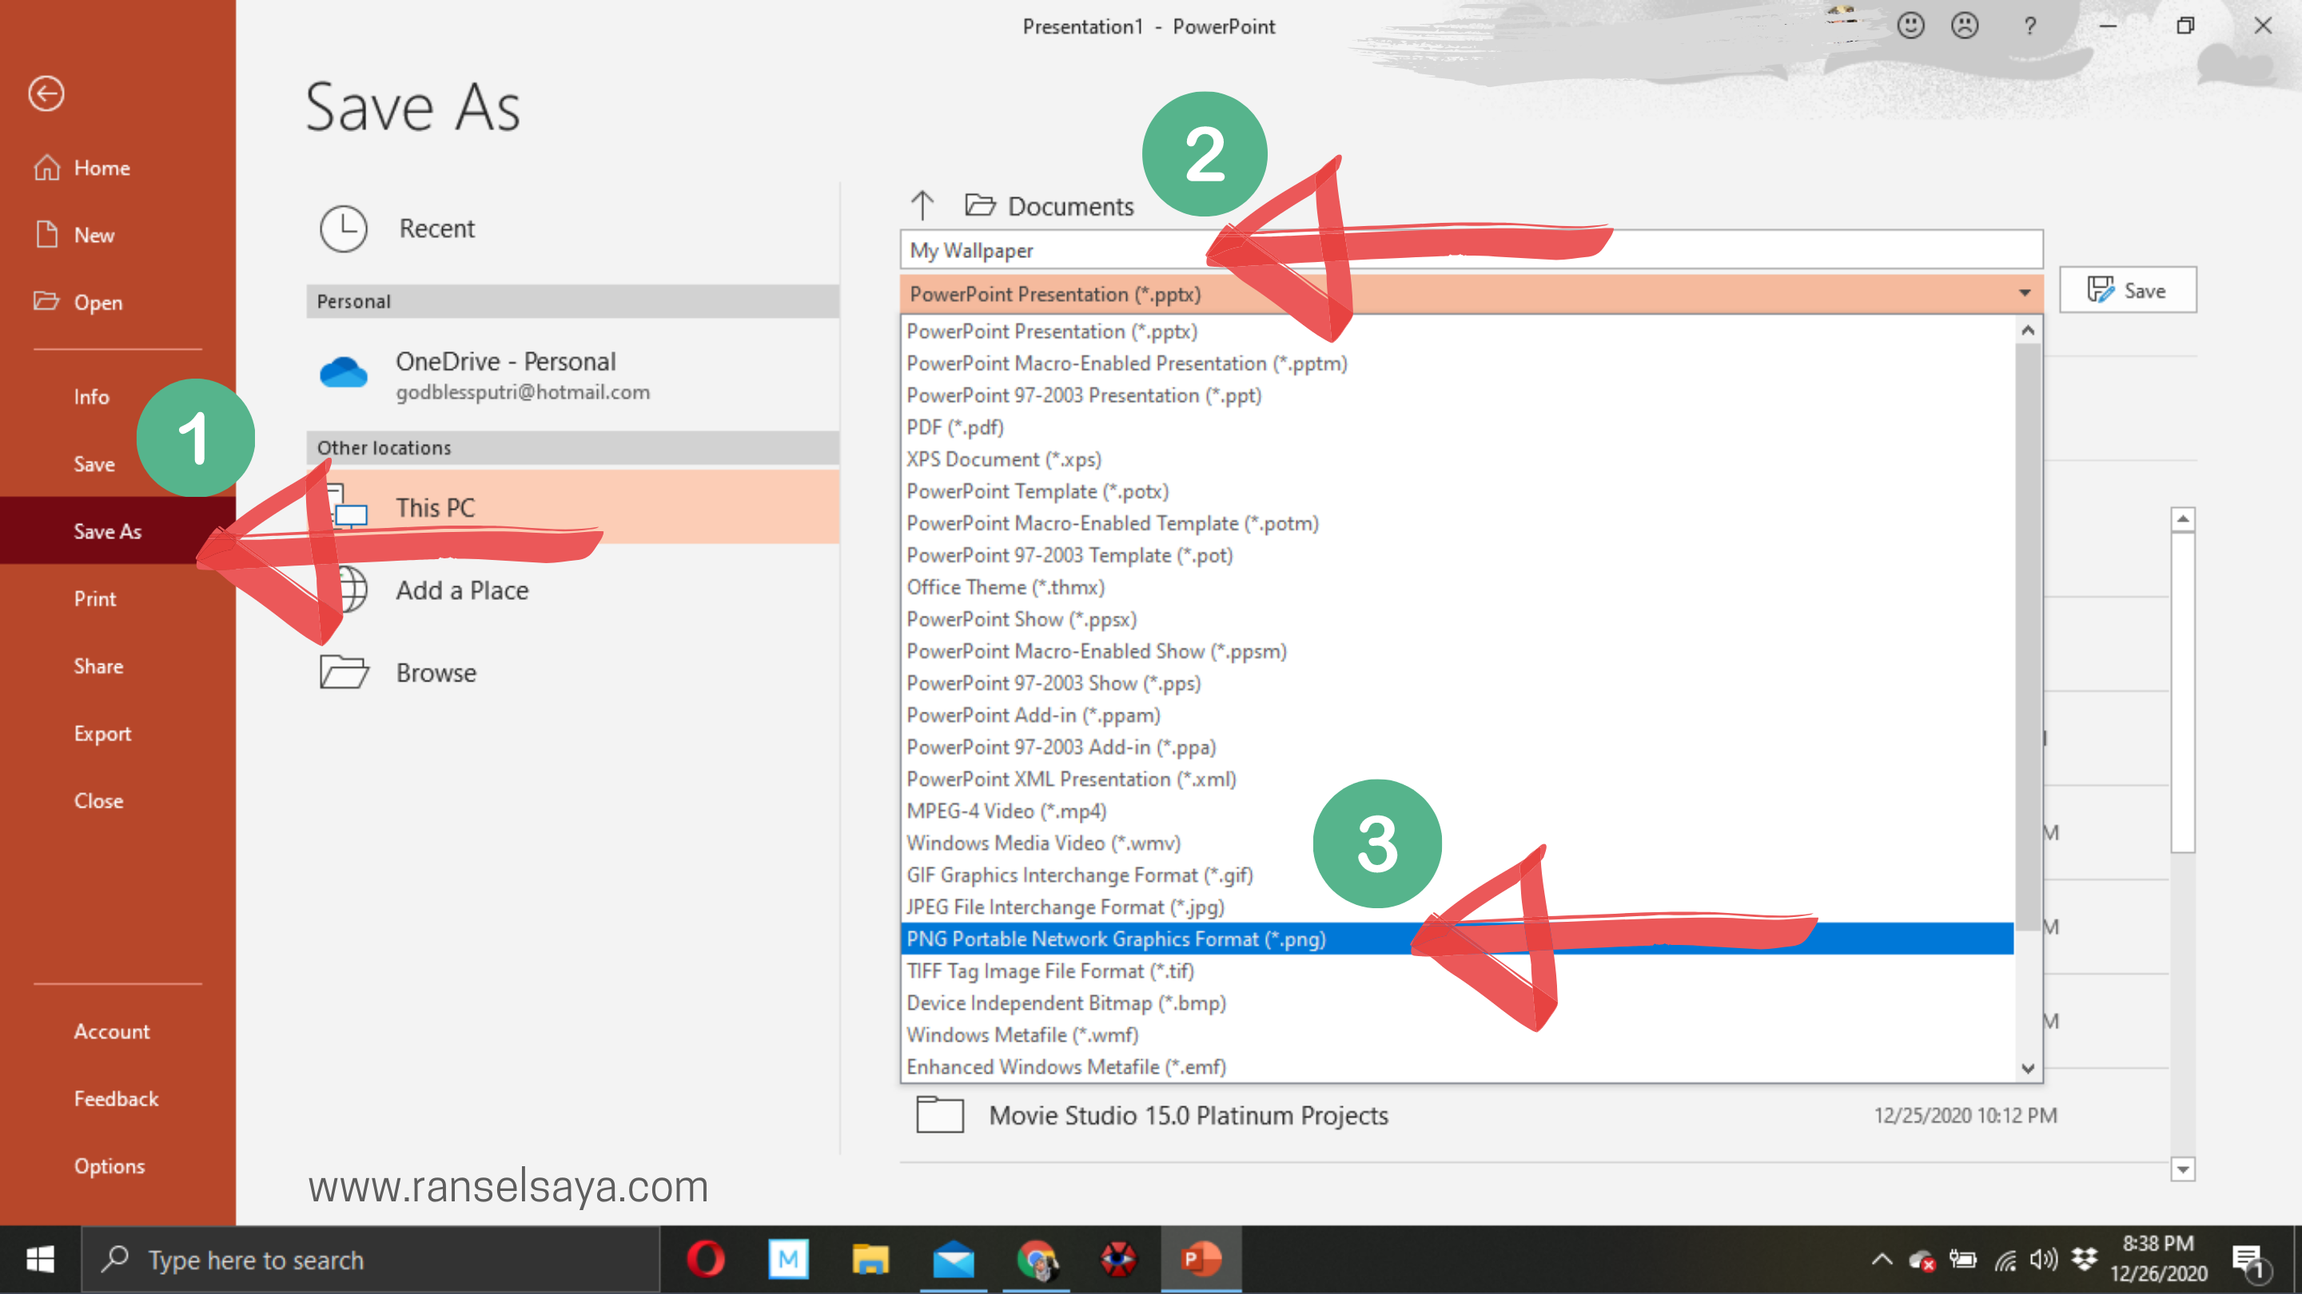Image resolution: width=2302 pixels, height=1294 pixels.
Task: Select Add a Place location
Action: [x=462, y=590]
